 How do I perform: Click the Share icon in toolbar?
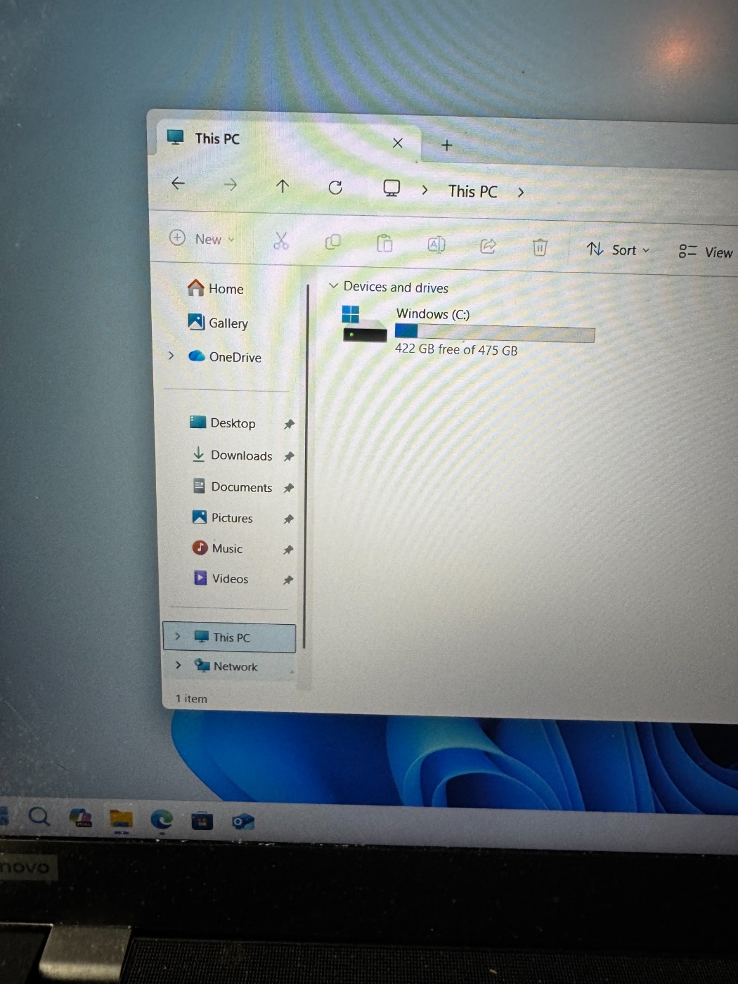click(x=488, y=247)
